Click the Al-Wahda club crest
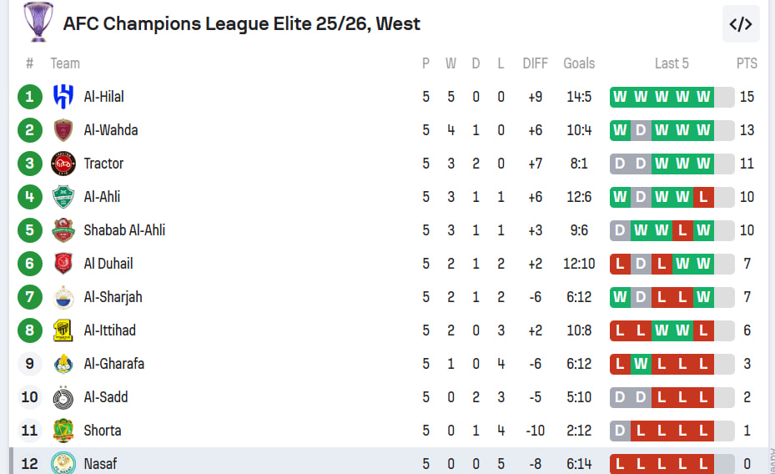This screenshot has width=775, height=474. click(x=63, y=130)
